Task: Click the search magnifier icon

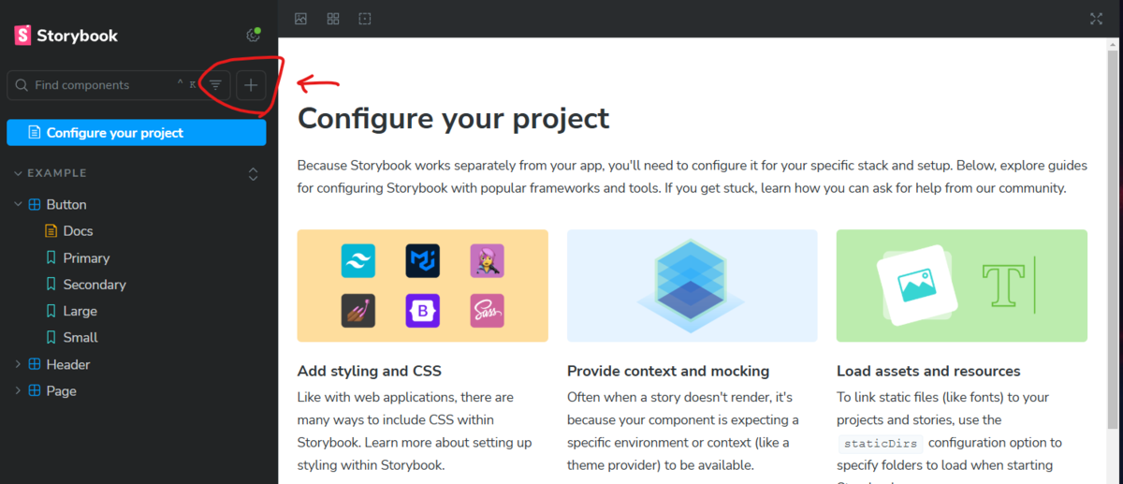Action: [22, 85]
